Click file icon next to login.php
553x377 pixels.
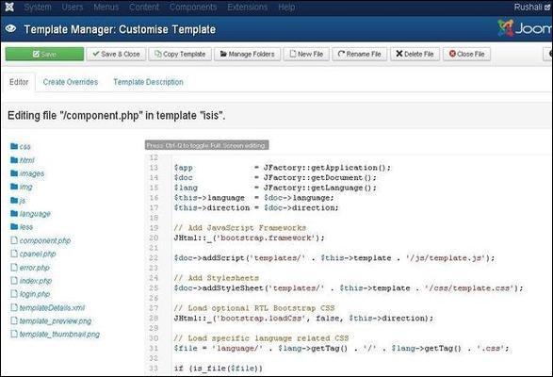[x=14, y=294]
